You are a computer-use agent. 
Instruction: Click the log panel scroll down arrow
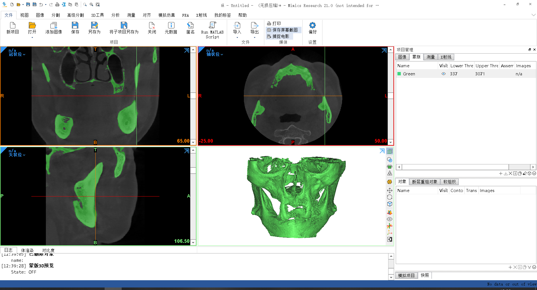[x=391, y=277]
